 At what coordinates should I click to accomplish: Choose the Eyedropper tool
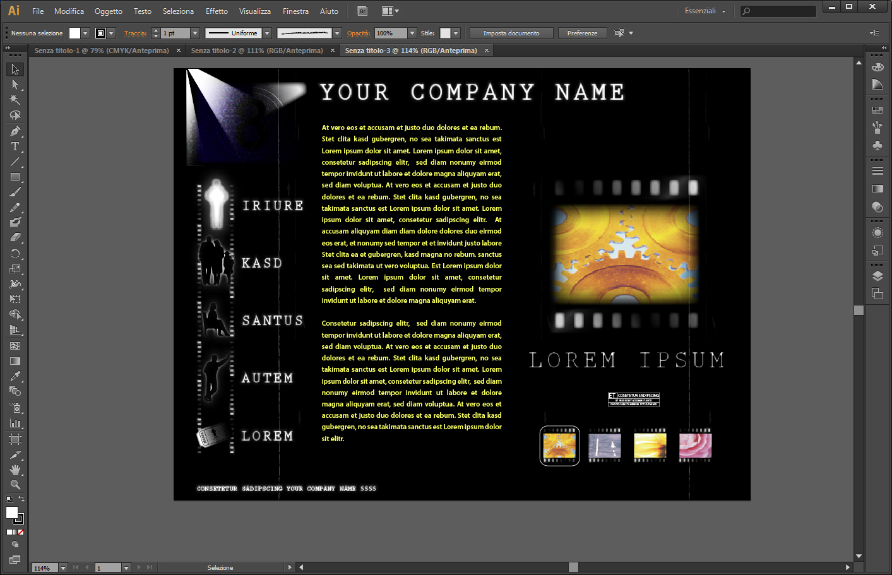click(x=15, y=376)
